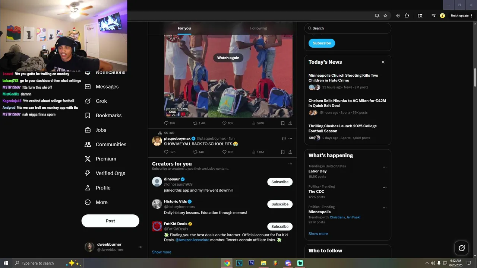
Task: Open Thrilling Clashes College Football story
Action: point(342,128)
